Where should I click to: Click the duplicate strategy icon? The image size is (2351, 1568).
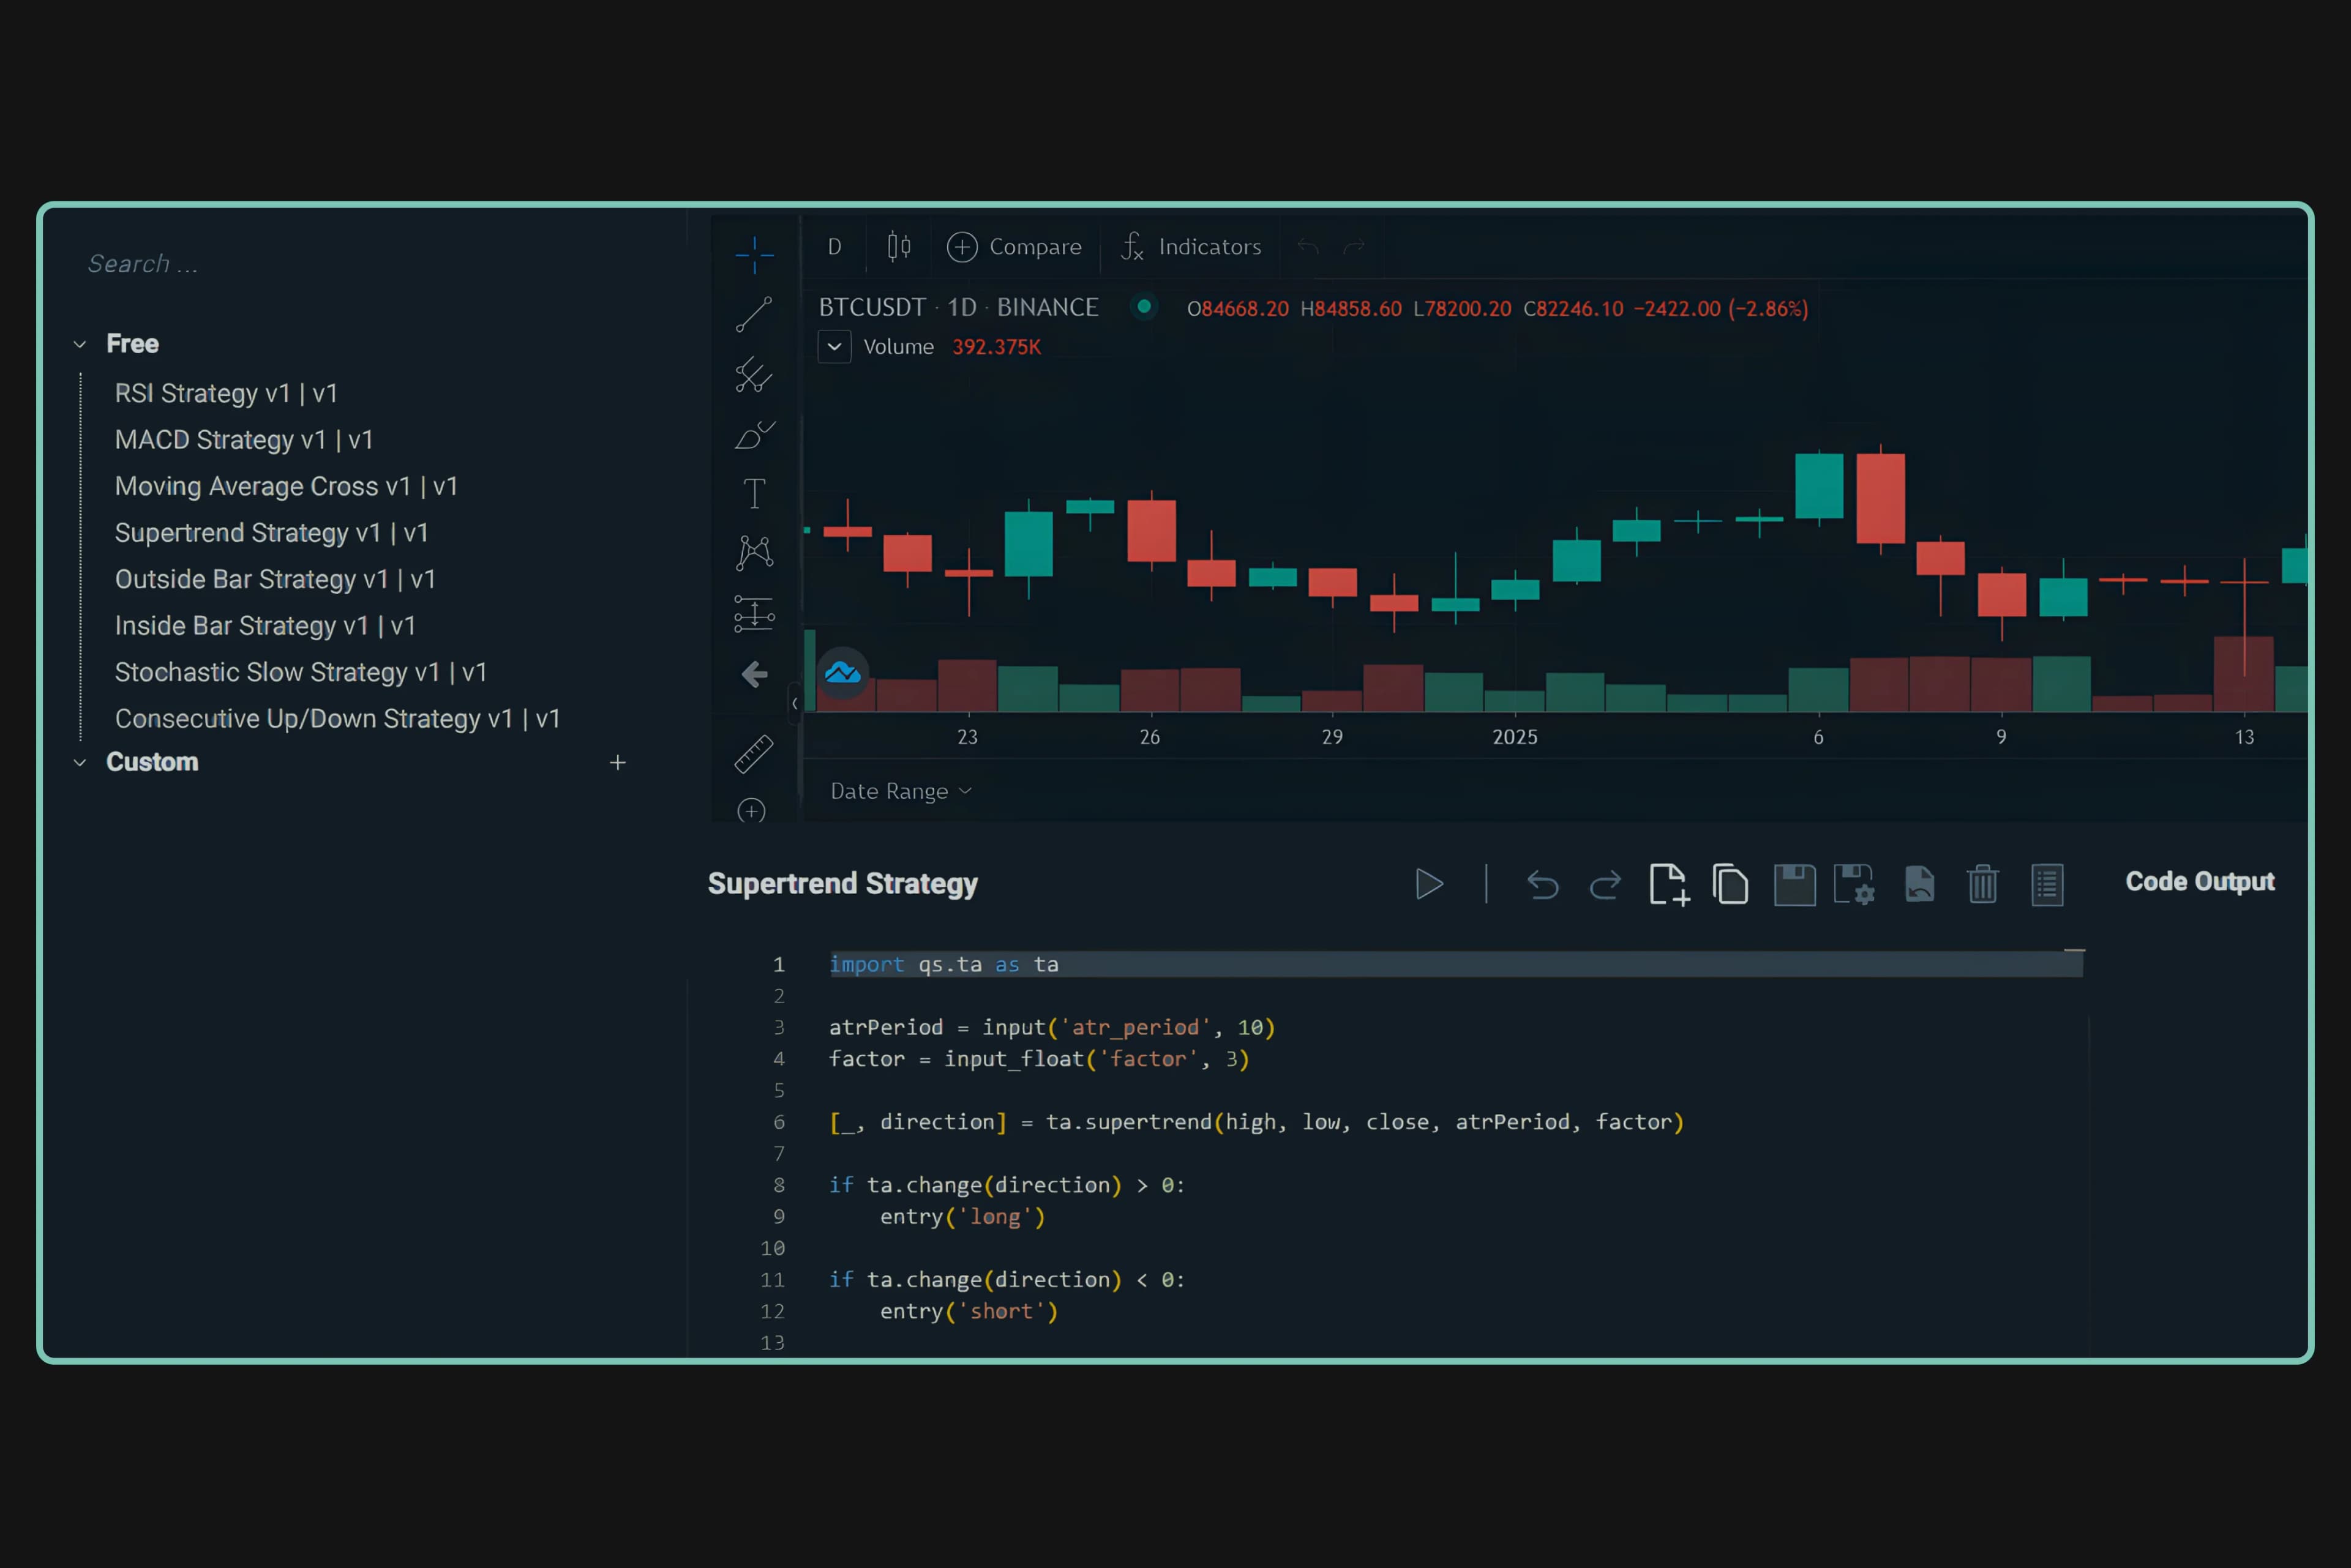pos(1731,884)
